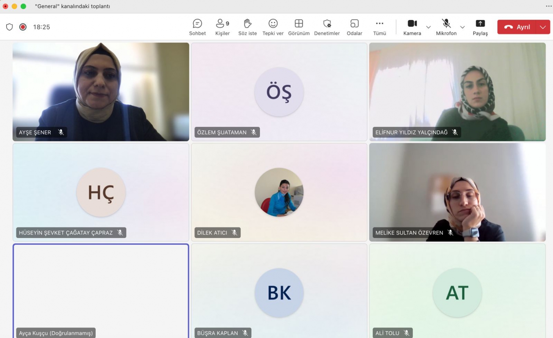Open the Sohbet chat panel
The width and height of the screenshot is (553, 338).
(x=197, y=27)
